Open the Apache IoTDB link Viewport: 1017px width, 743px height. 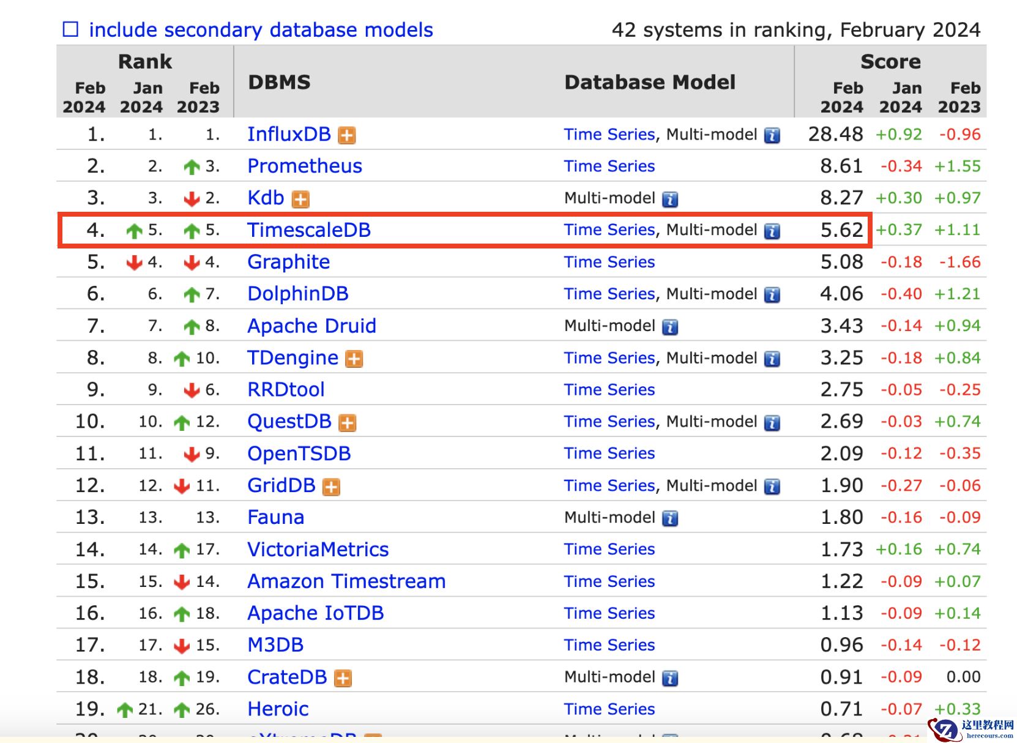[315, 613]
